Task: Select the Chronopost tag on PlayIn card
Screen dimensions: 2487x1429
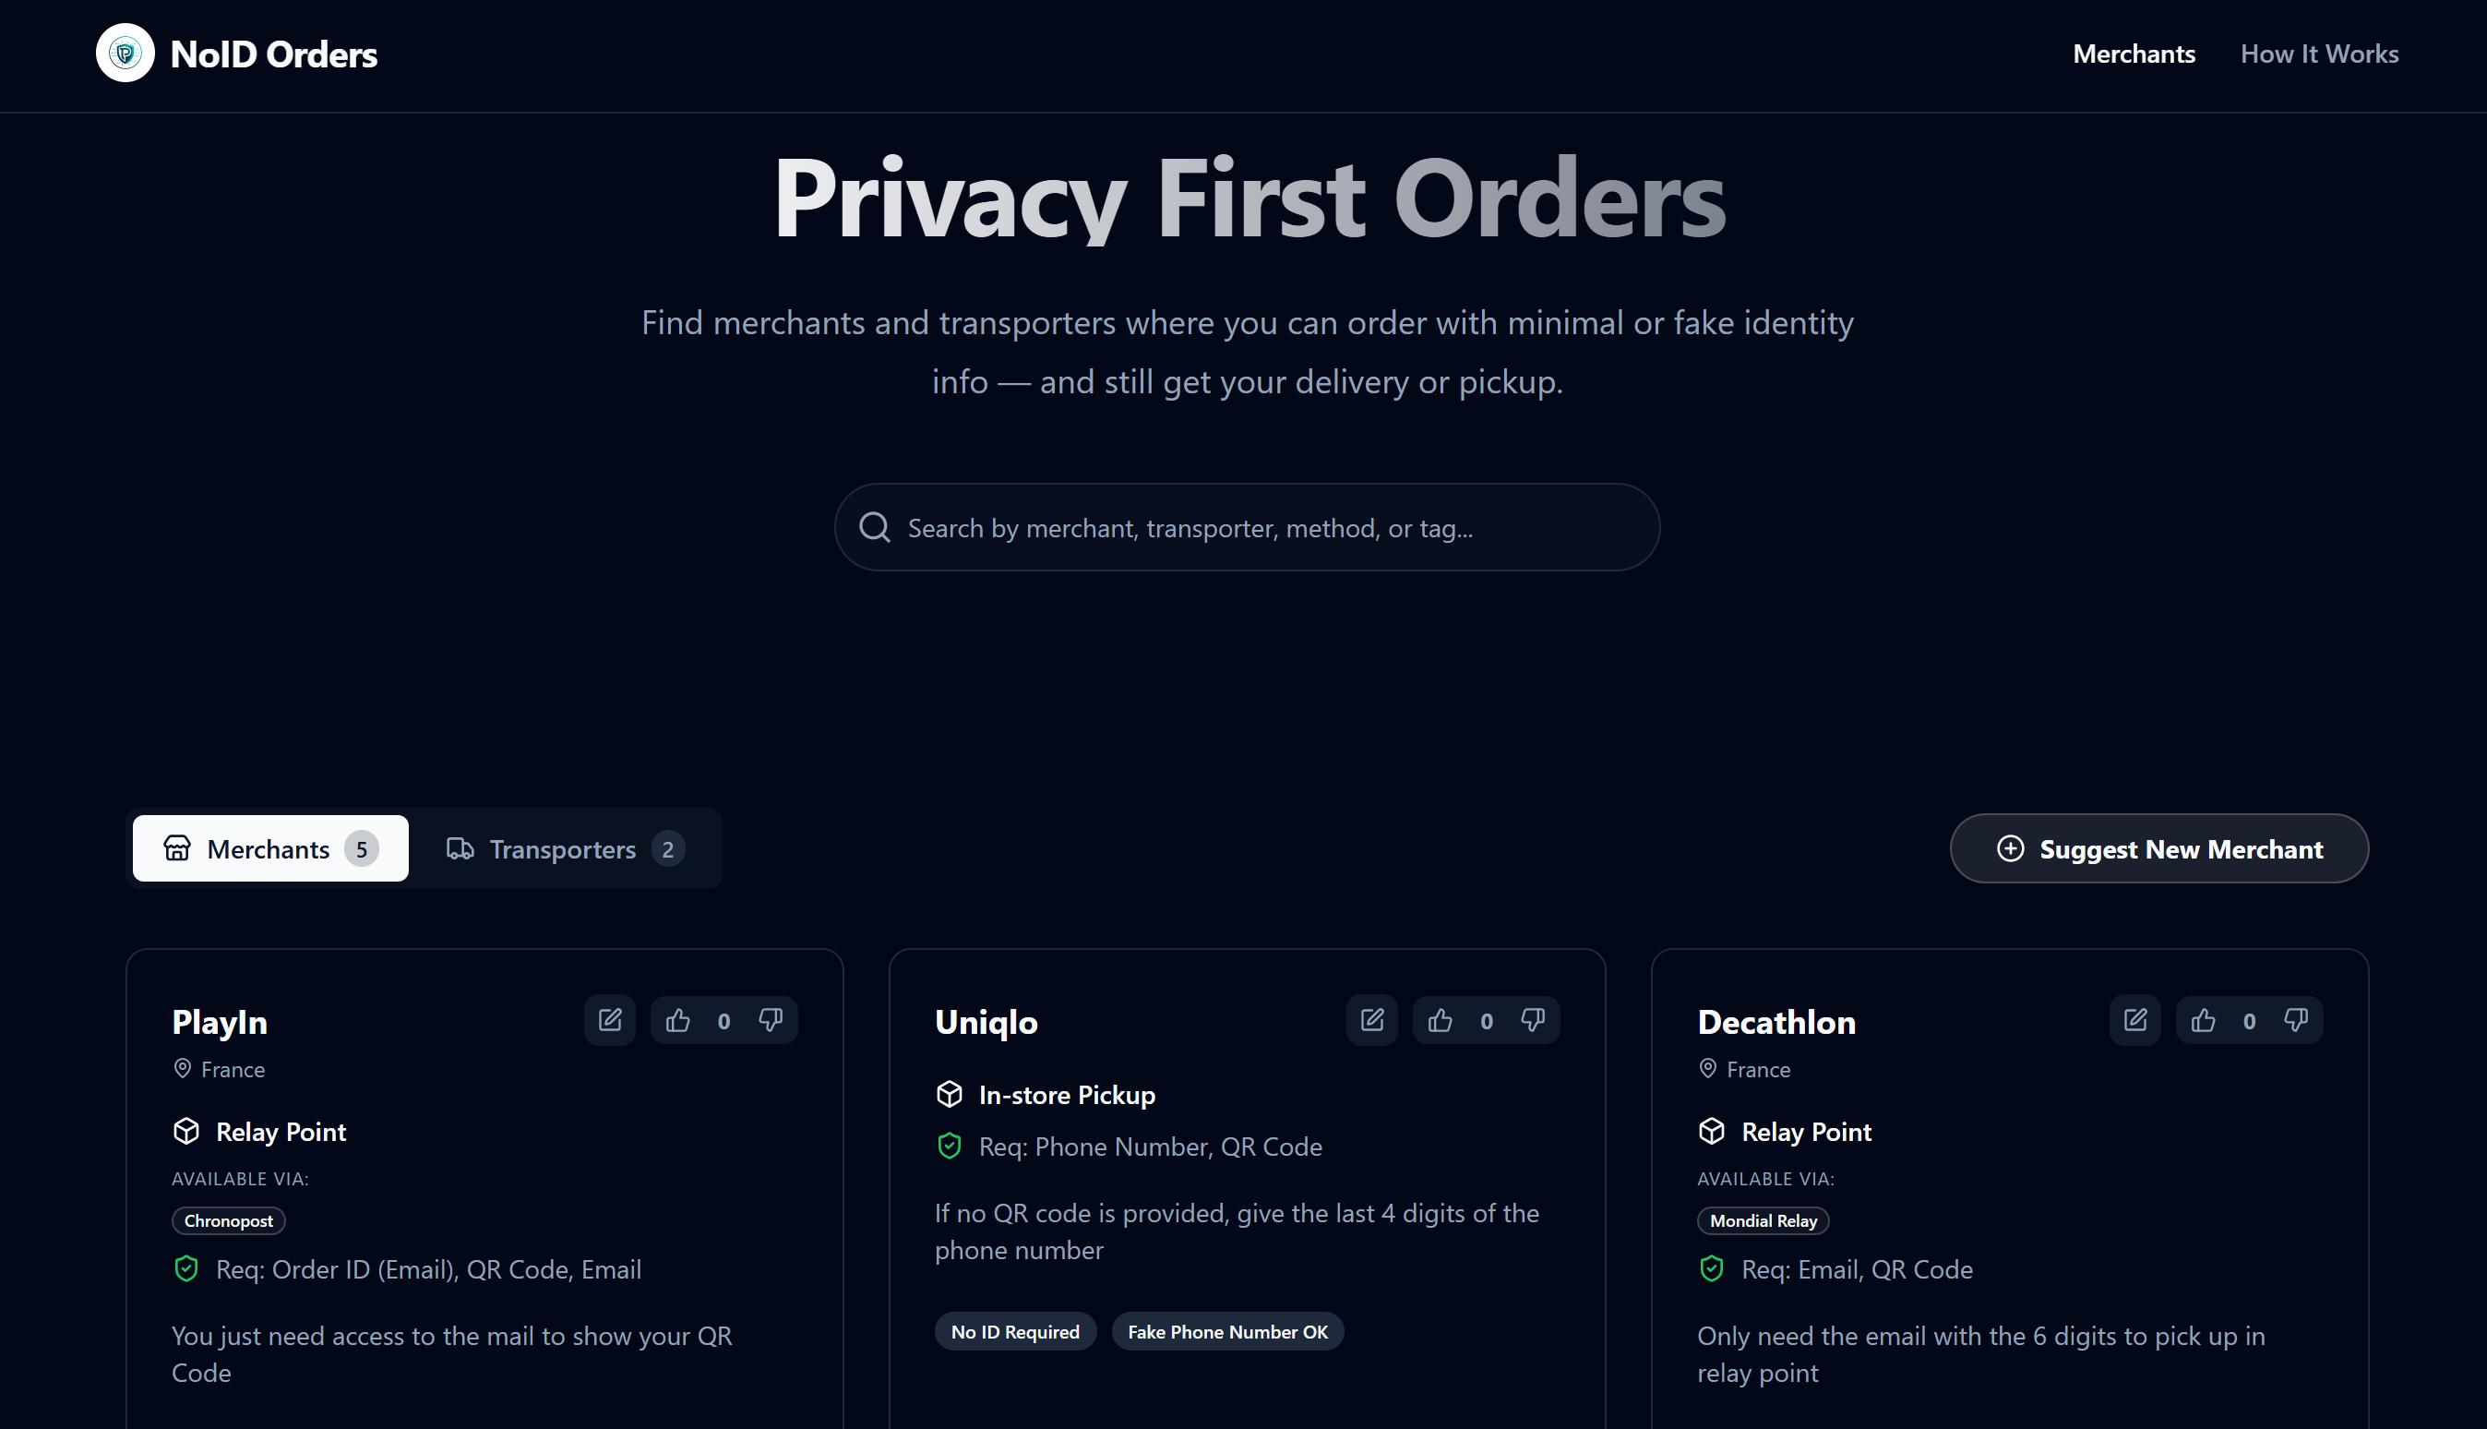Action: click(x=228, y=1220)
